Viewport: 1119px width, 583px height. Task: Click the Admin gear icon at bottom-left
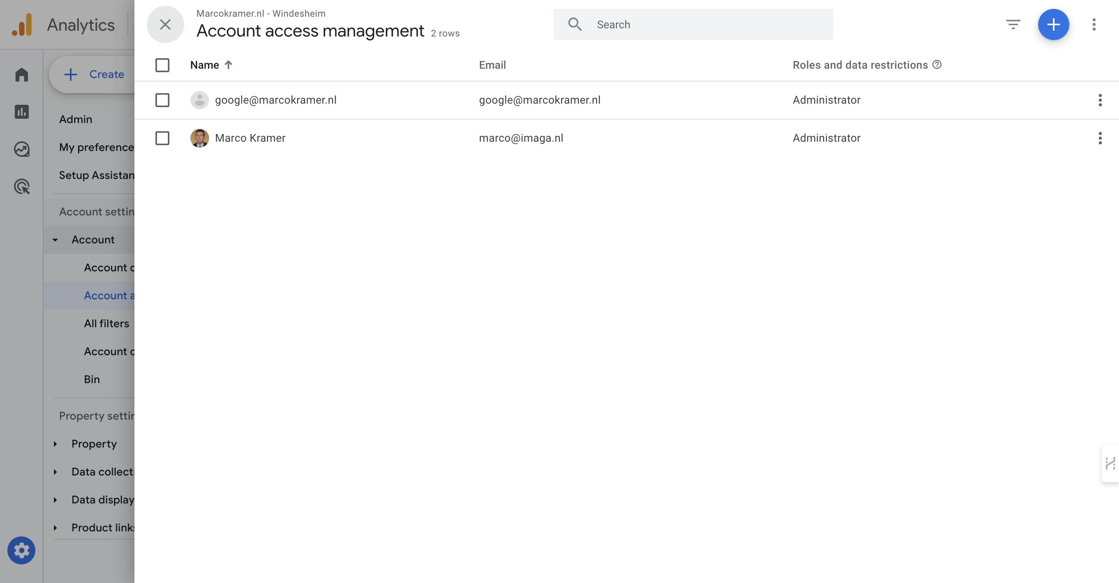point(21,550)
